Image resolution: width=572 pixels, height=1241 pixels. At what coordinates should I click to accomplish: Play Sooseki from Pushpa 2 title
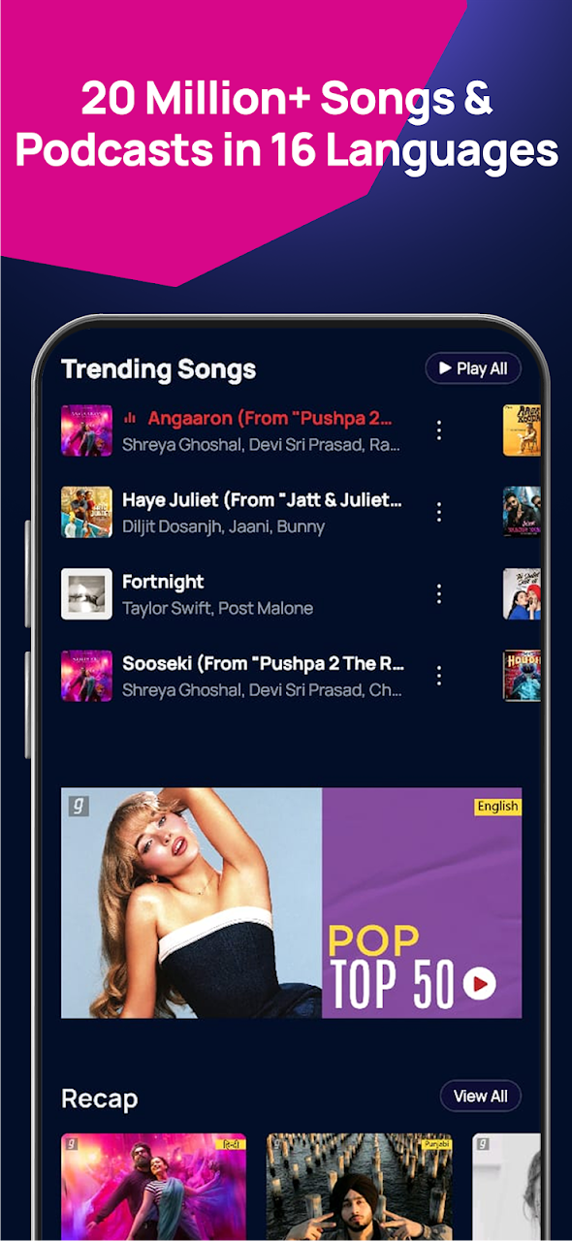264,664
